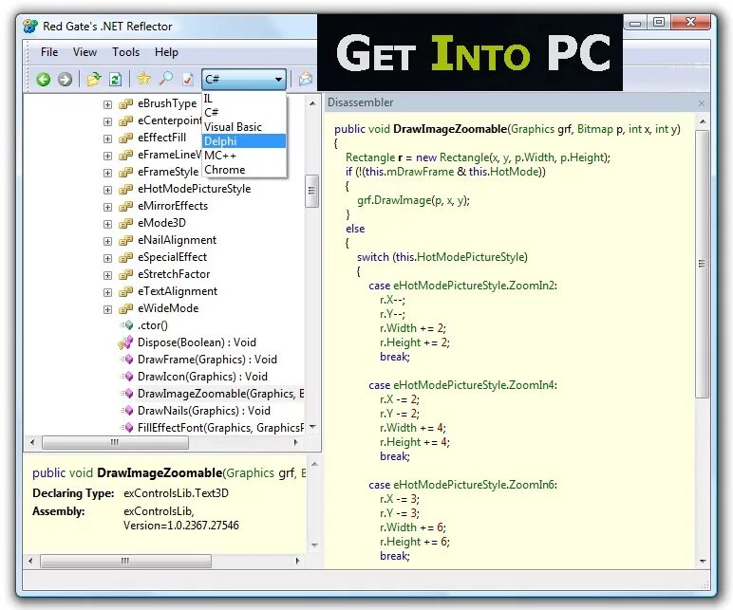
Task: Click the eBrushType enum icon
Action: pos(125,103)
